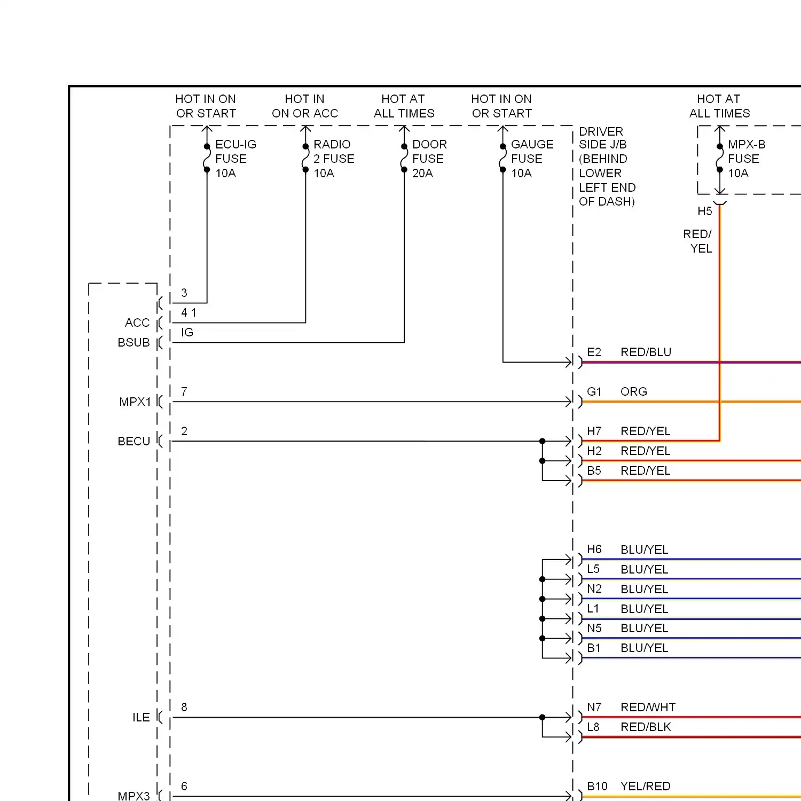
Task: Select the L1 BLU/YEL wire label
Action: 627,609
